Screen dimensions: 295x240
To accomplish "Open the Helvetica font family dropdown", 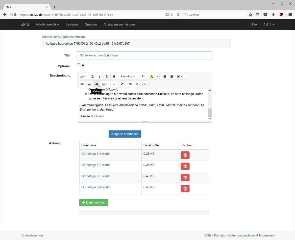I will [x=128, y=76].
